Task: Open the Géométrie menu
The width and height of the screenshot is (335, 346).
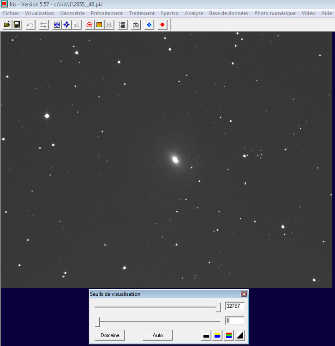Action: [x=72, y=13]
